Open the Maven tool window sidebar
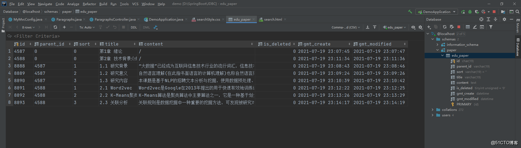The width and height of the screenshot is (521, 148). click(518, 25)
